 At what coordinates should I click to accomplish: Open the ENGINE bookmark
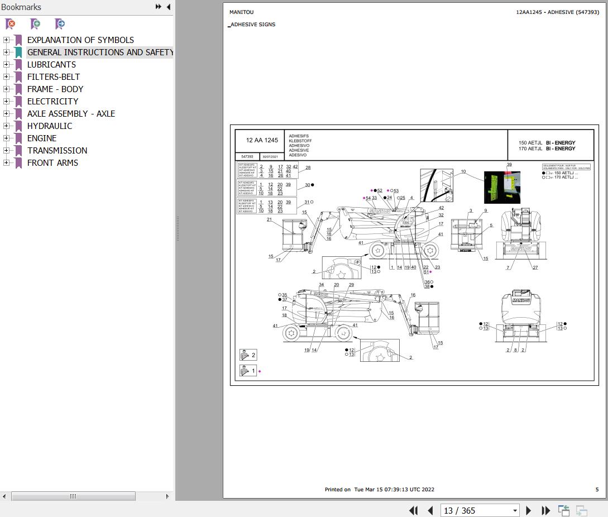click(x=41, y=138)
